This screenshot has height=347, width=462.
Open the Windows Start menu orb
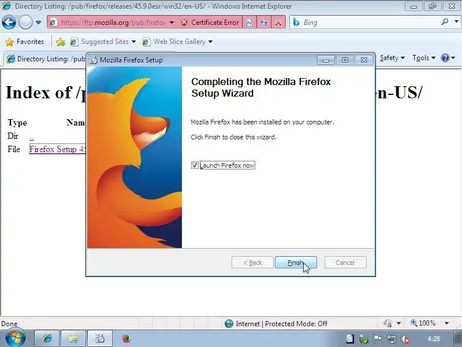(14, 338)
